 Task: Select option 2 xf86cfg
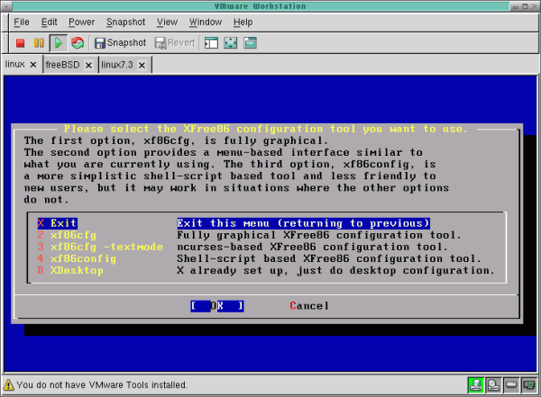coord(67,235)
